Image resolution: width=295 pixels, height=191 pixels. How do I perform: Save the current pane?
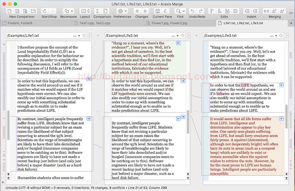point(158,11)
